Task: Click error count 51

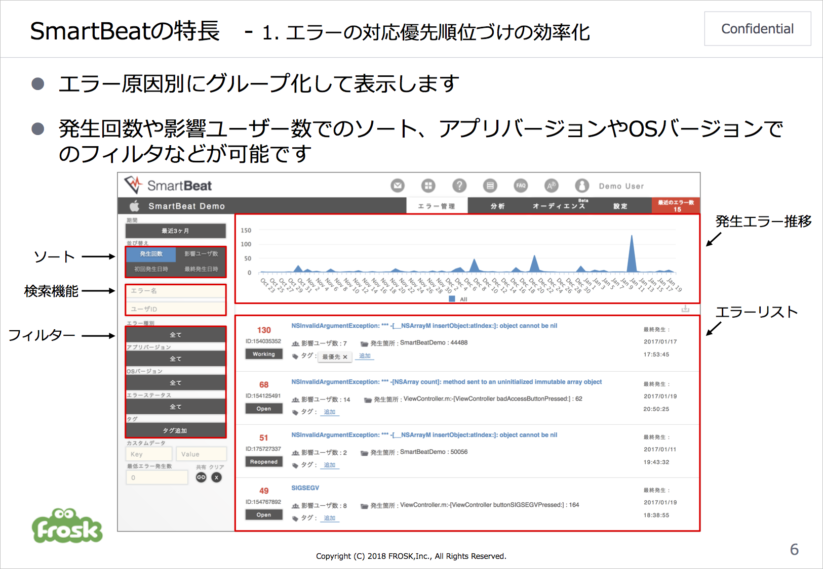Action: pos(264,438)
